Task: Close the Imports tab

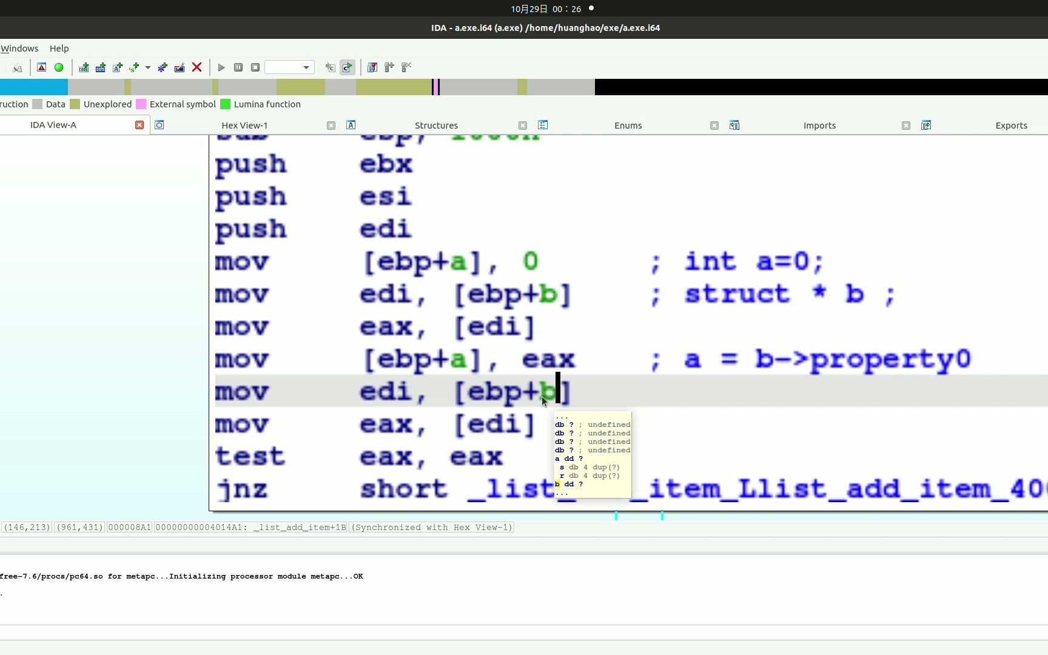Action: point(906,126)
